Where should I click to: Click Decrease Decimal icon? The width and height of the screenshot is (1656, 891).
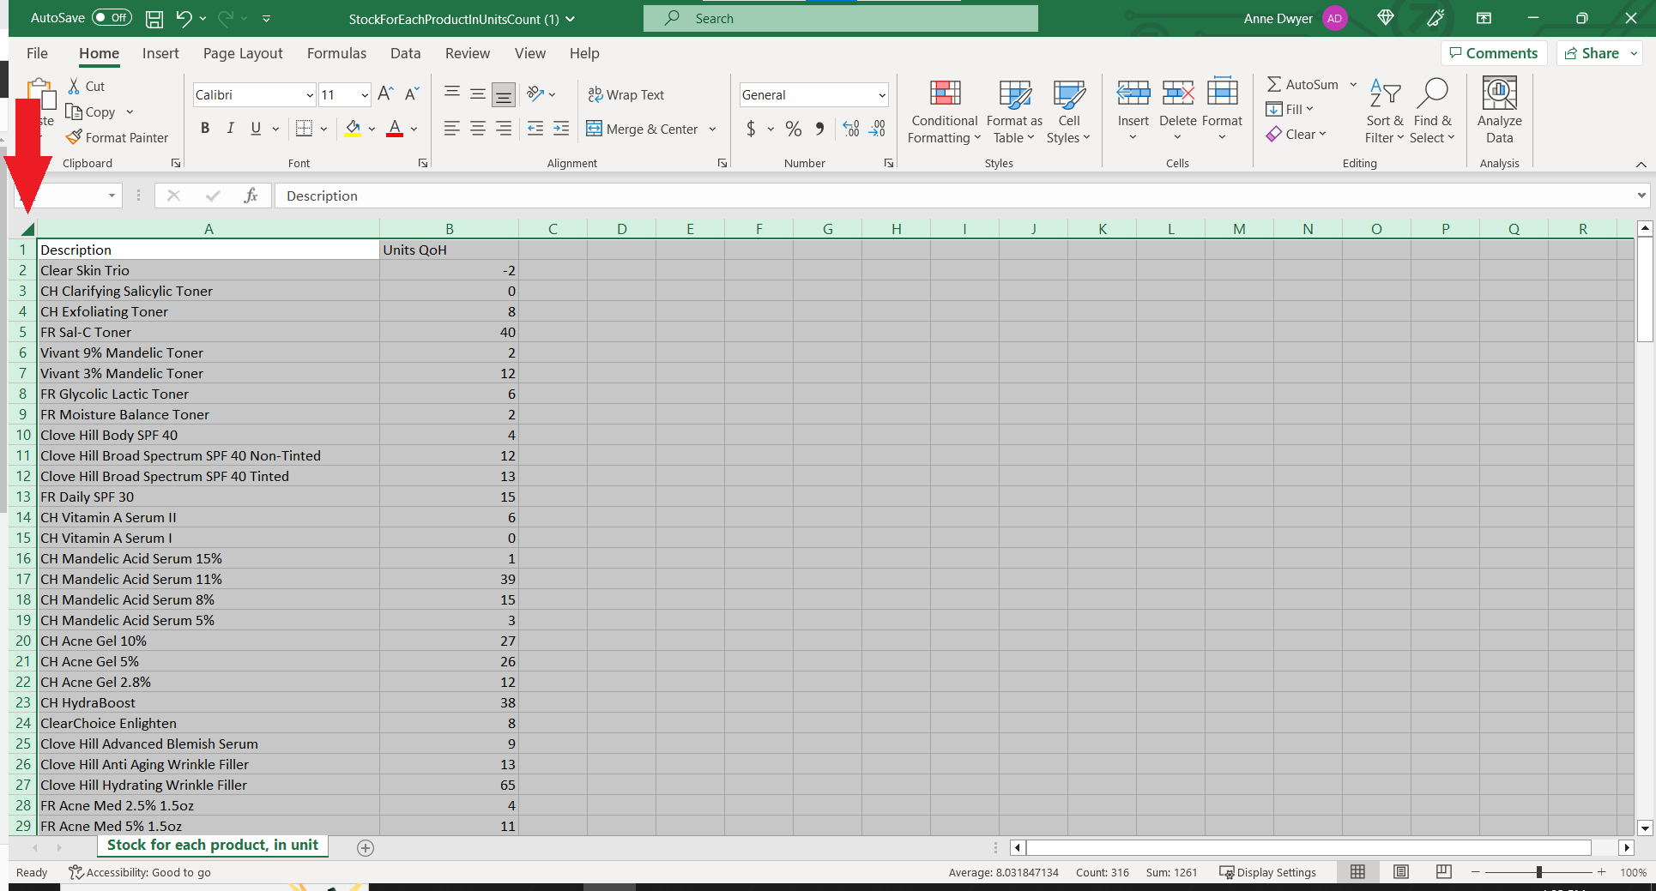pos(877,129)
